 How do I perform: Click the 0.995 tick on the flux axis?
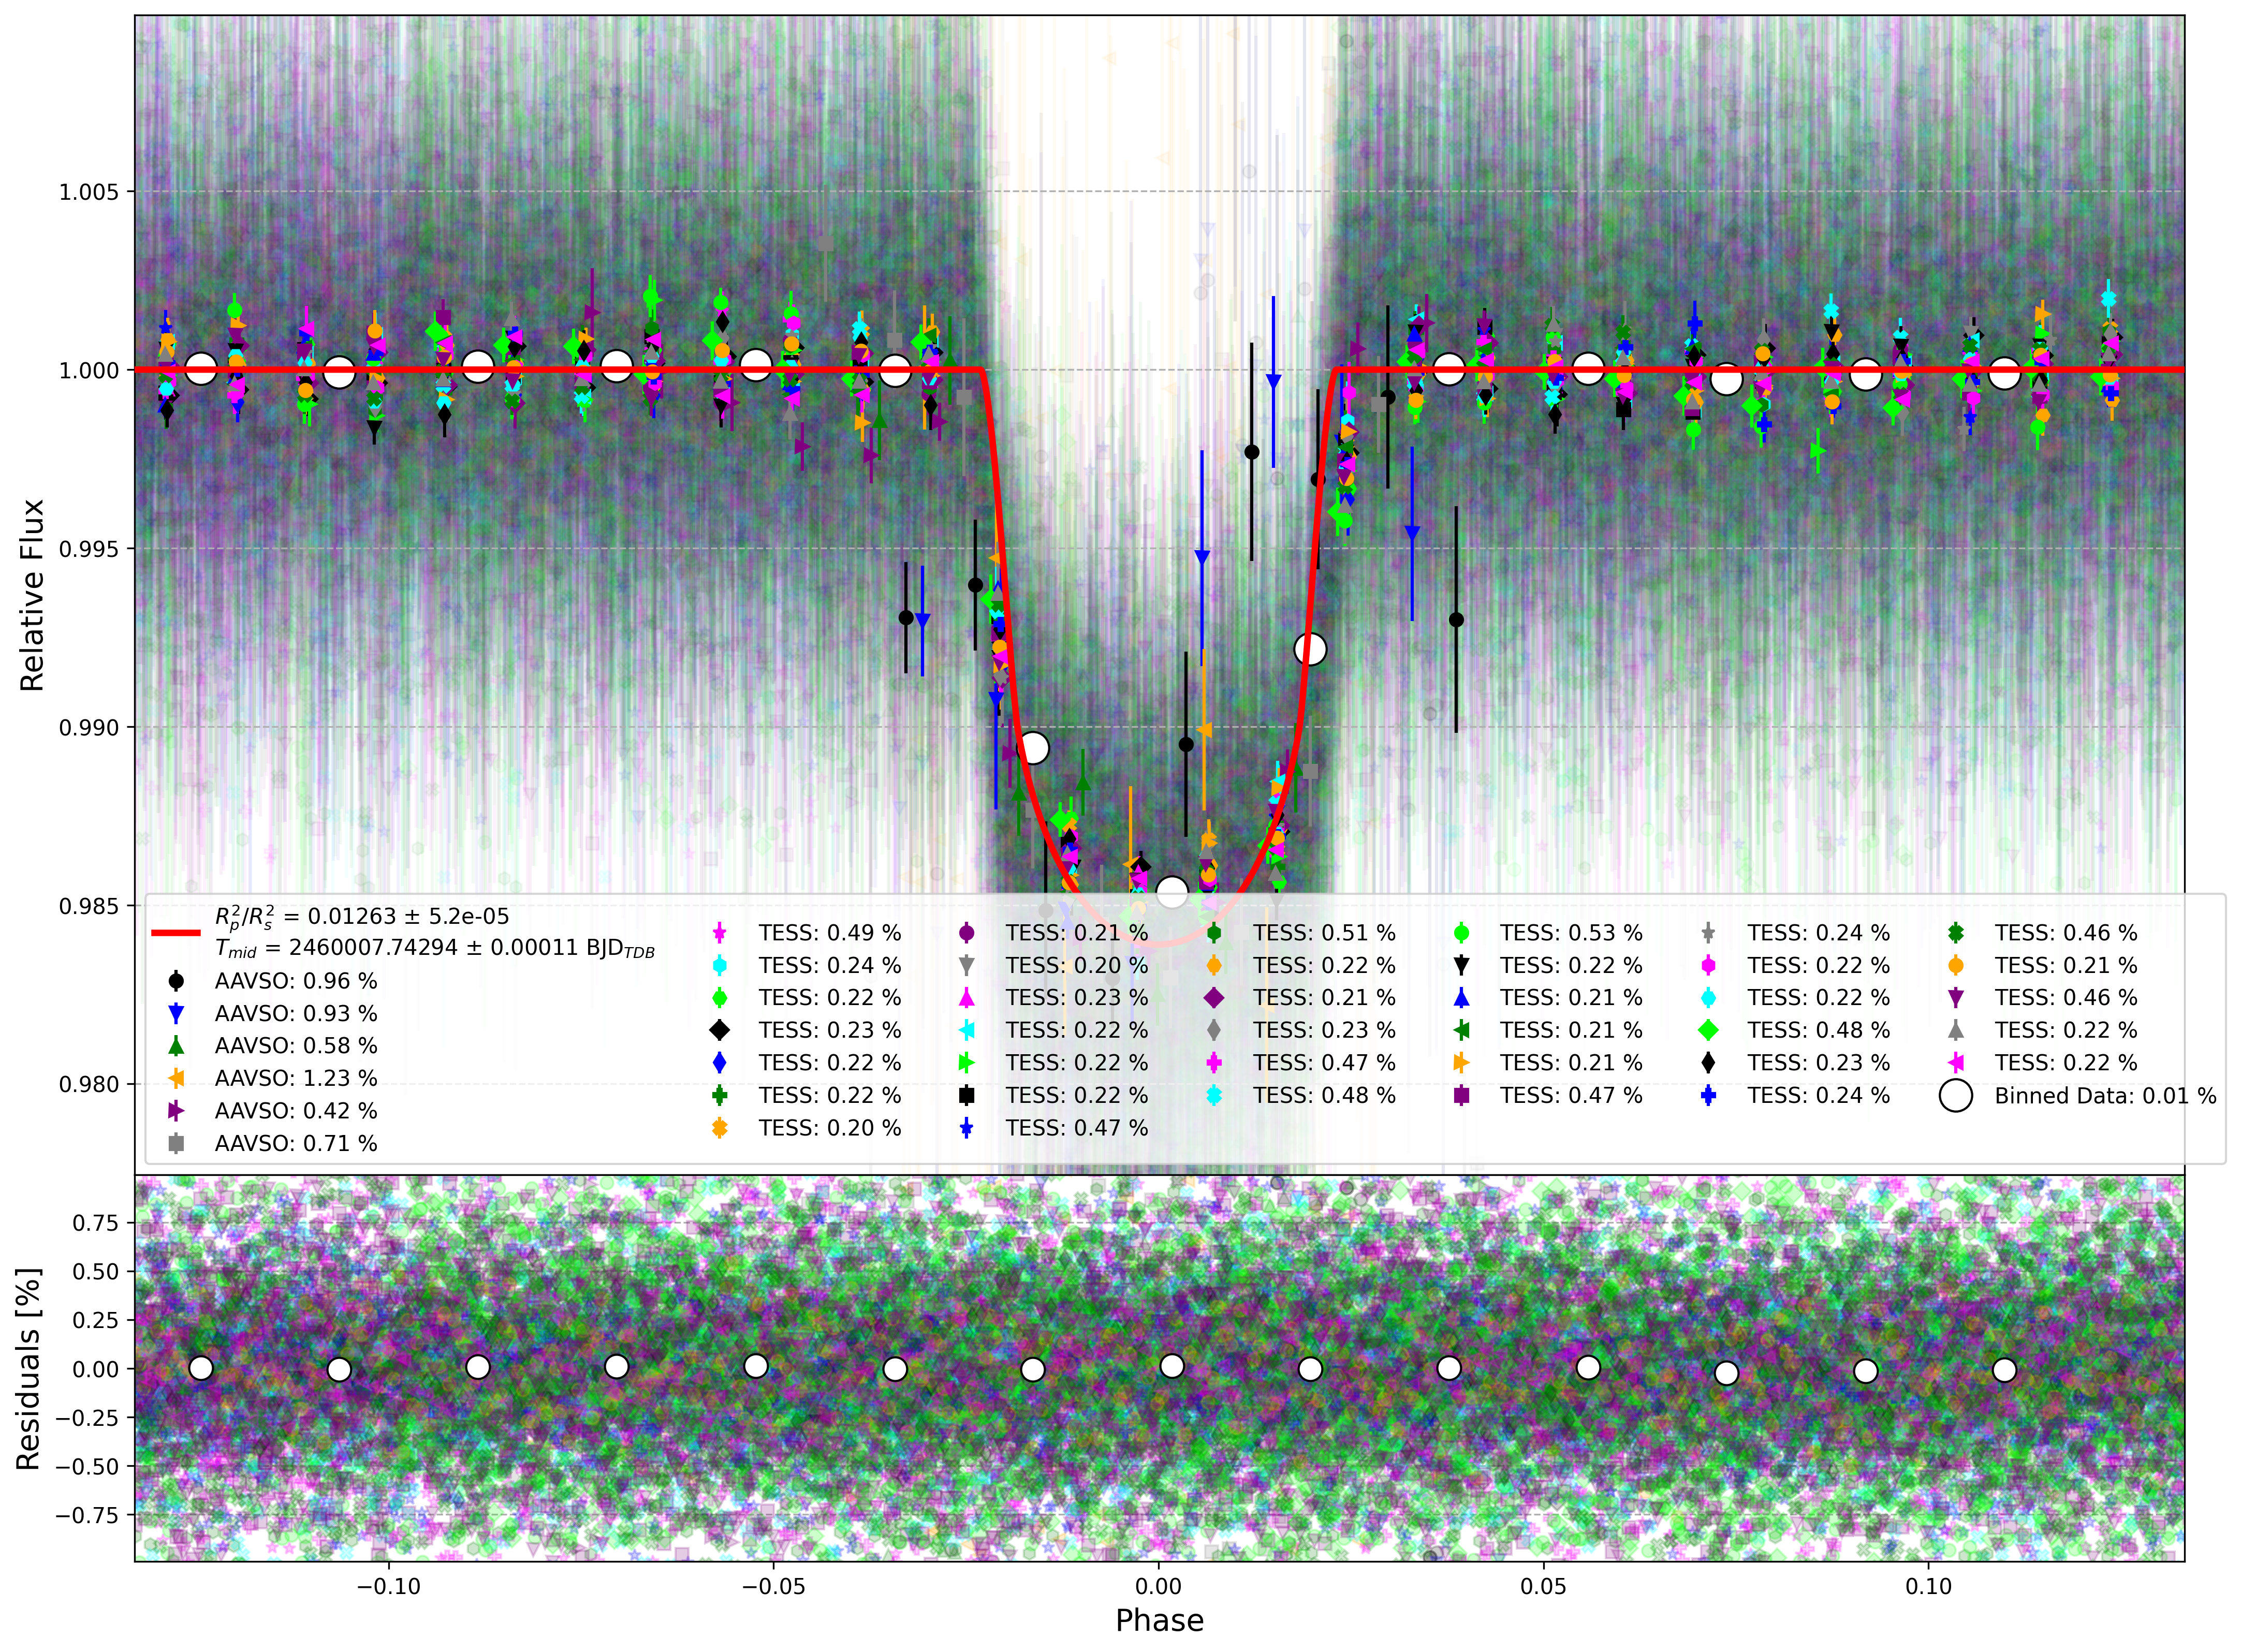click(x=89, y=549)
